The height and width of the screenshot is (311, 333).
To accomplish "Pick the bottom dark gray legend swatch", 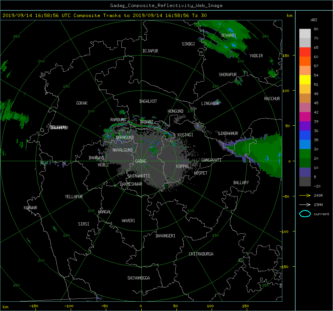I will coord(305,182).
